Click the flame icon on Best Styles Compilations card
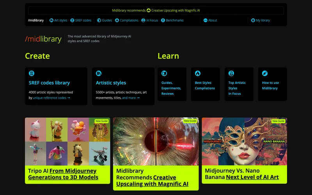This screenshot has width=312, height=195. 198,73
